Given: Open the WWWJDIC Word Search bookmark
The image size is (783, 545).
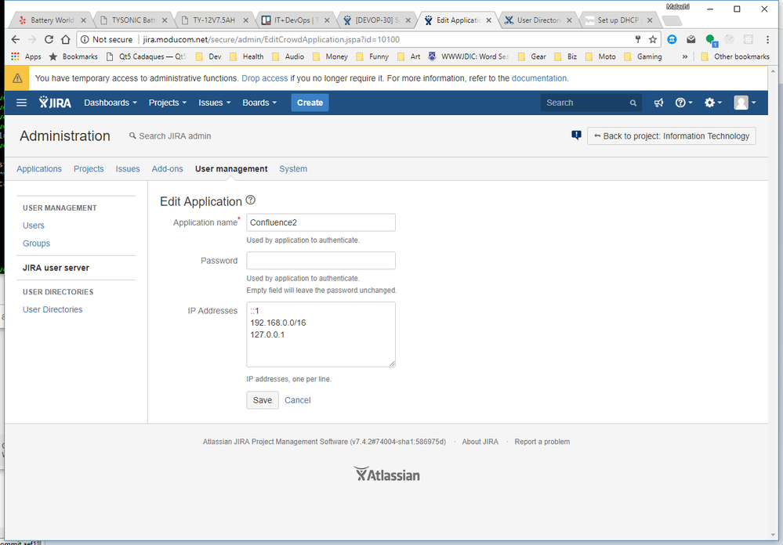Looking at the screenshot, I should click(x=469, y=56).
